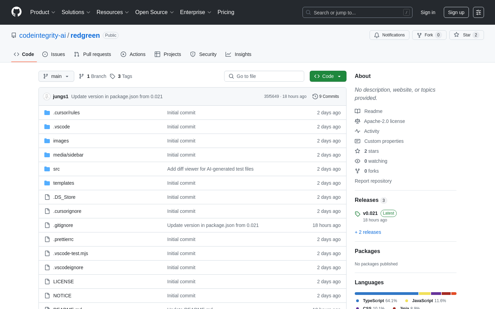Click the Go to file search box
The width and height of the screenshot is (495, 309).
click(264, 76)
